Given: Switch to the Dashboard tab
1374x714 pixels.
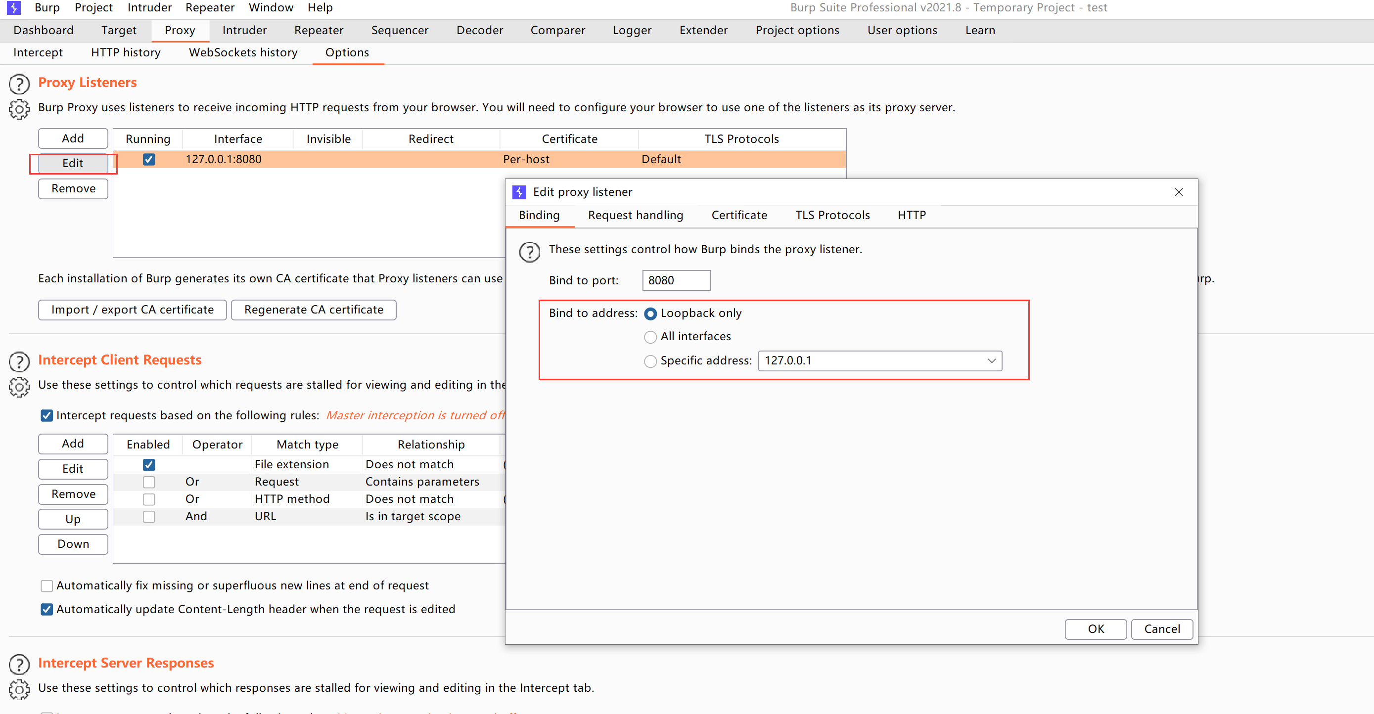Looking at the screenshot, I should click(x=44, y=30).
